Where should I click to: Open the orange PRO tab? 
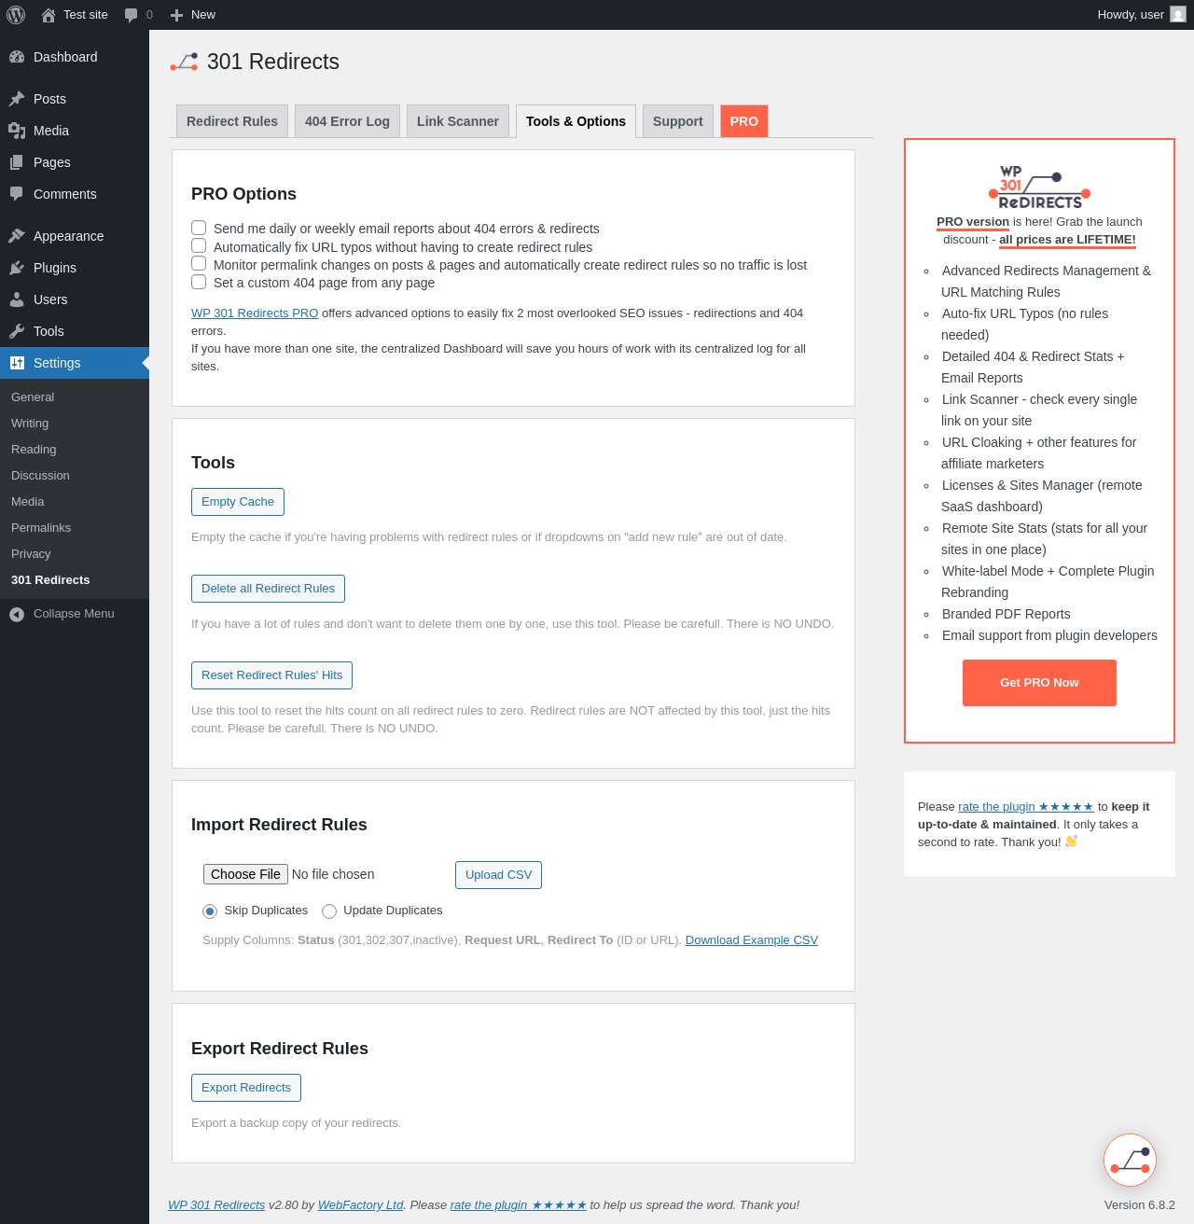click(x=744, y=121)
